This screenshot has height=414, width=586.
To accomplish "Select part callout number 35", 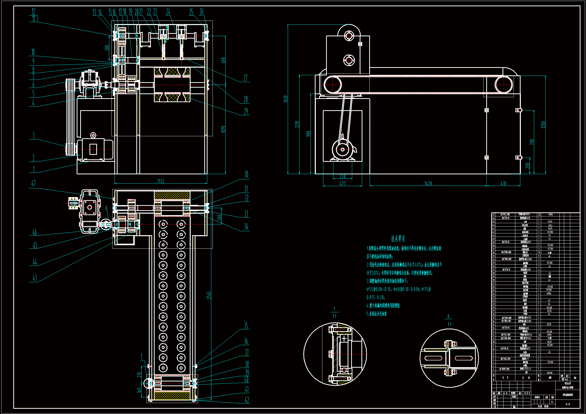I will [x=246, y=326].
